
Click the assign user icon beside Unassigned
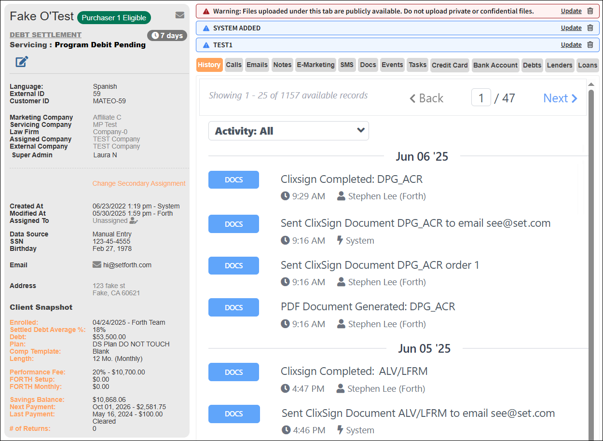click(x=134, y=220)
